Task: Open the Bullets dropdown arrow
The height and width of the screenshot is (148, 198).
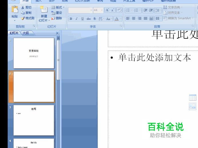Action: click(x=132, y=10)
